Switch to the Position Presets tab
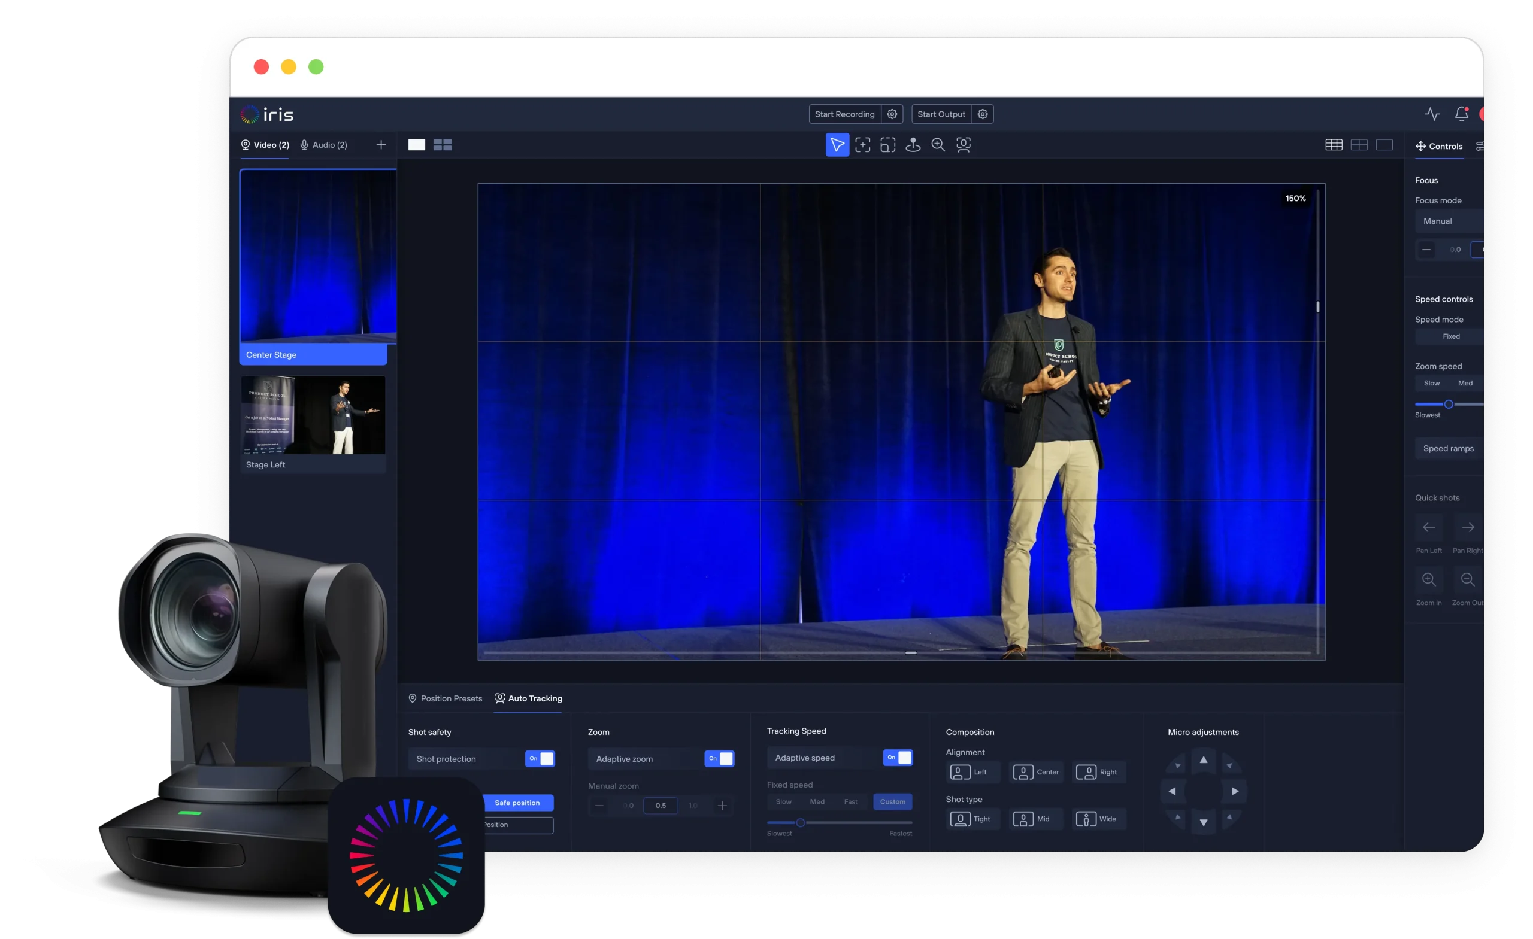1533x939 pixels. pos(445,698)
